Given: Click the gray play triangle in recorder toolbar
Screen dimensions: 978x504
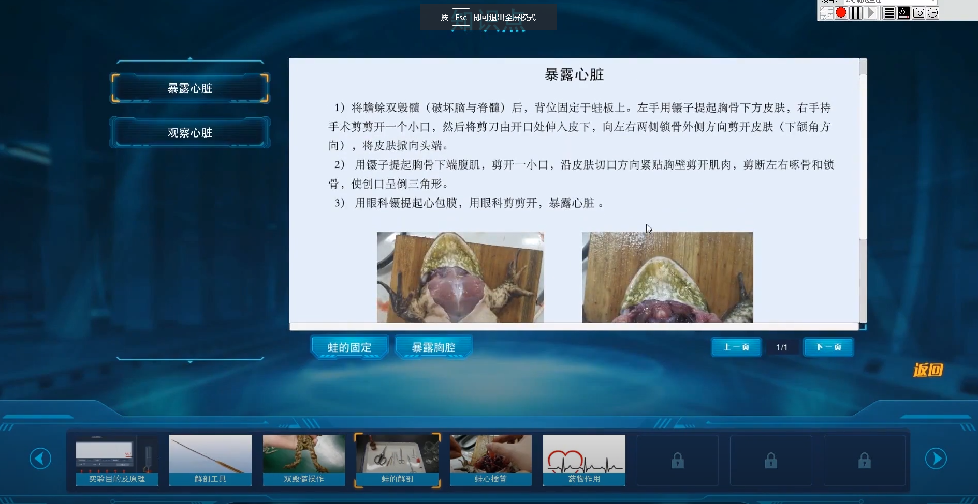Looking at the screenshot, I should pyautogui.click(x=871, y=13).
